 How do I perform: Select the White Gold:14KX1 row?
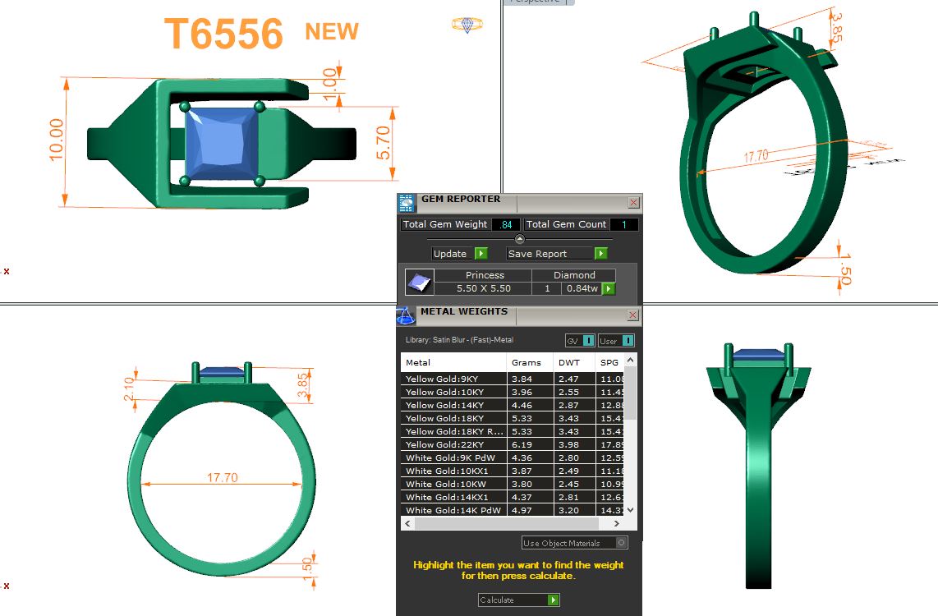(512, 498)
